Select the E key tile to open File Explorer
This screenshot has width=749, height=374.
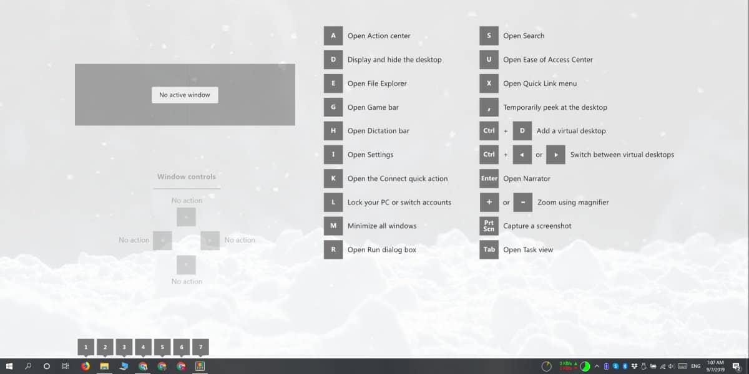333,83
